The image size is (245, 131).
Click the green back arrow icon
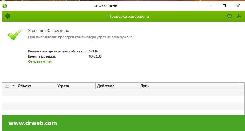(7, 16)
